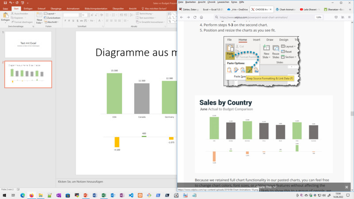Switch to the Bildschirmpräsentation ribbon tab
This screenshot has width=354, height=199.
tap(96, 8)
